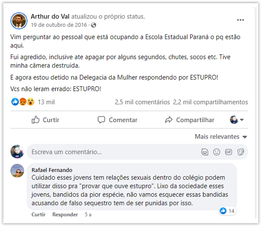Expand the Mais relevantes sorting dropdown
Image resolution: width=261 pixels, height=226 pixels.
click(x=221, y=137)
